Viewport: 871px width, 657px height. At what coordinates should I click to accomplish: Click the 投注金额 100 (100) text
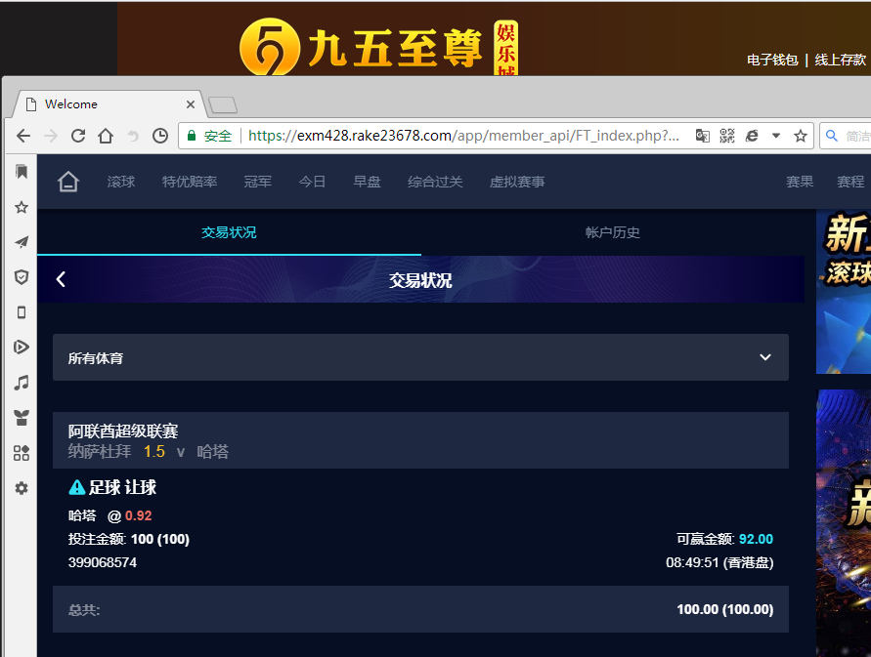pyautogui.click(x=129, y=539)
